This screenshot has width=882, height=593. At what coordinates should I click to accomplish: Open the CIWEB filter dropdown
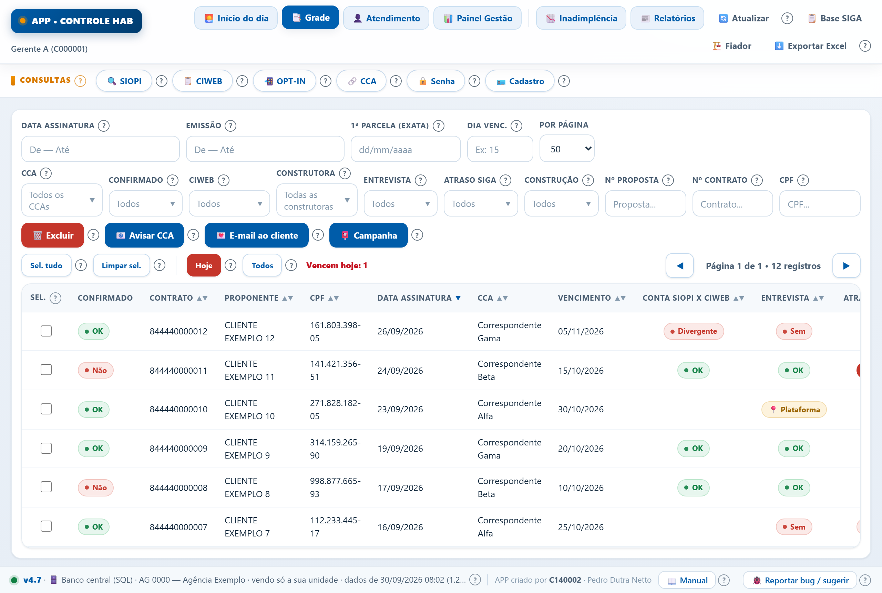coord(229,203)
